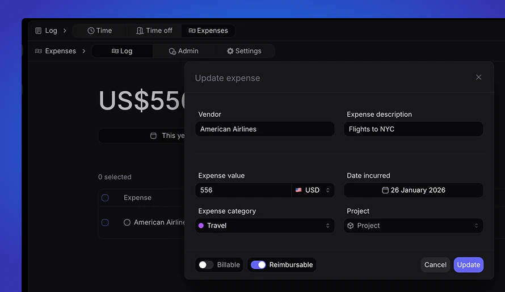Toggle the Billable switch
This screenshot has height=292, width=505.
(206, 265)
